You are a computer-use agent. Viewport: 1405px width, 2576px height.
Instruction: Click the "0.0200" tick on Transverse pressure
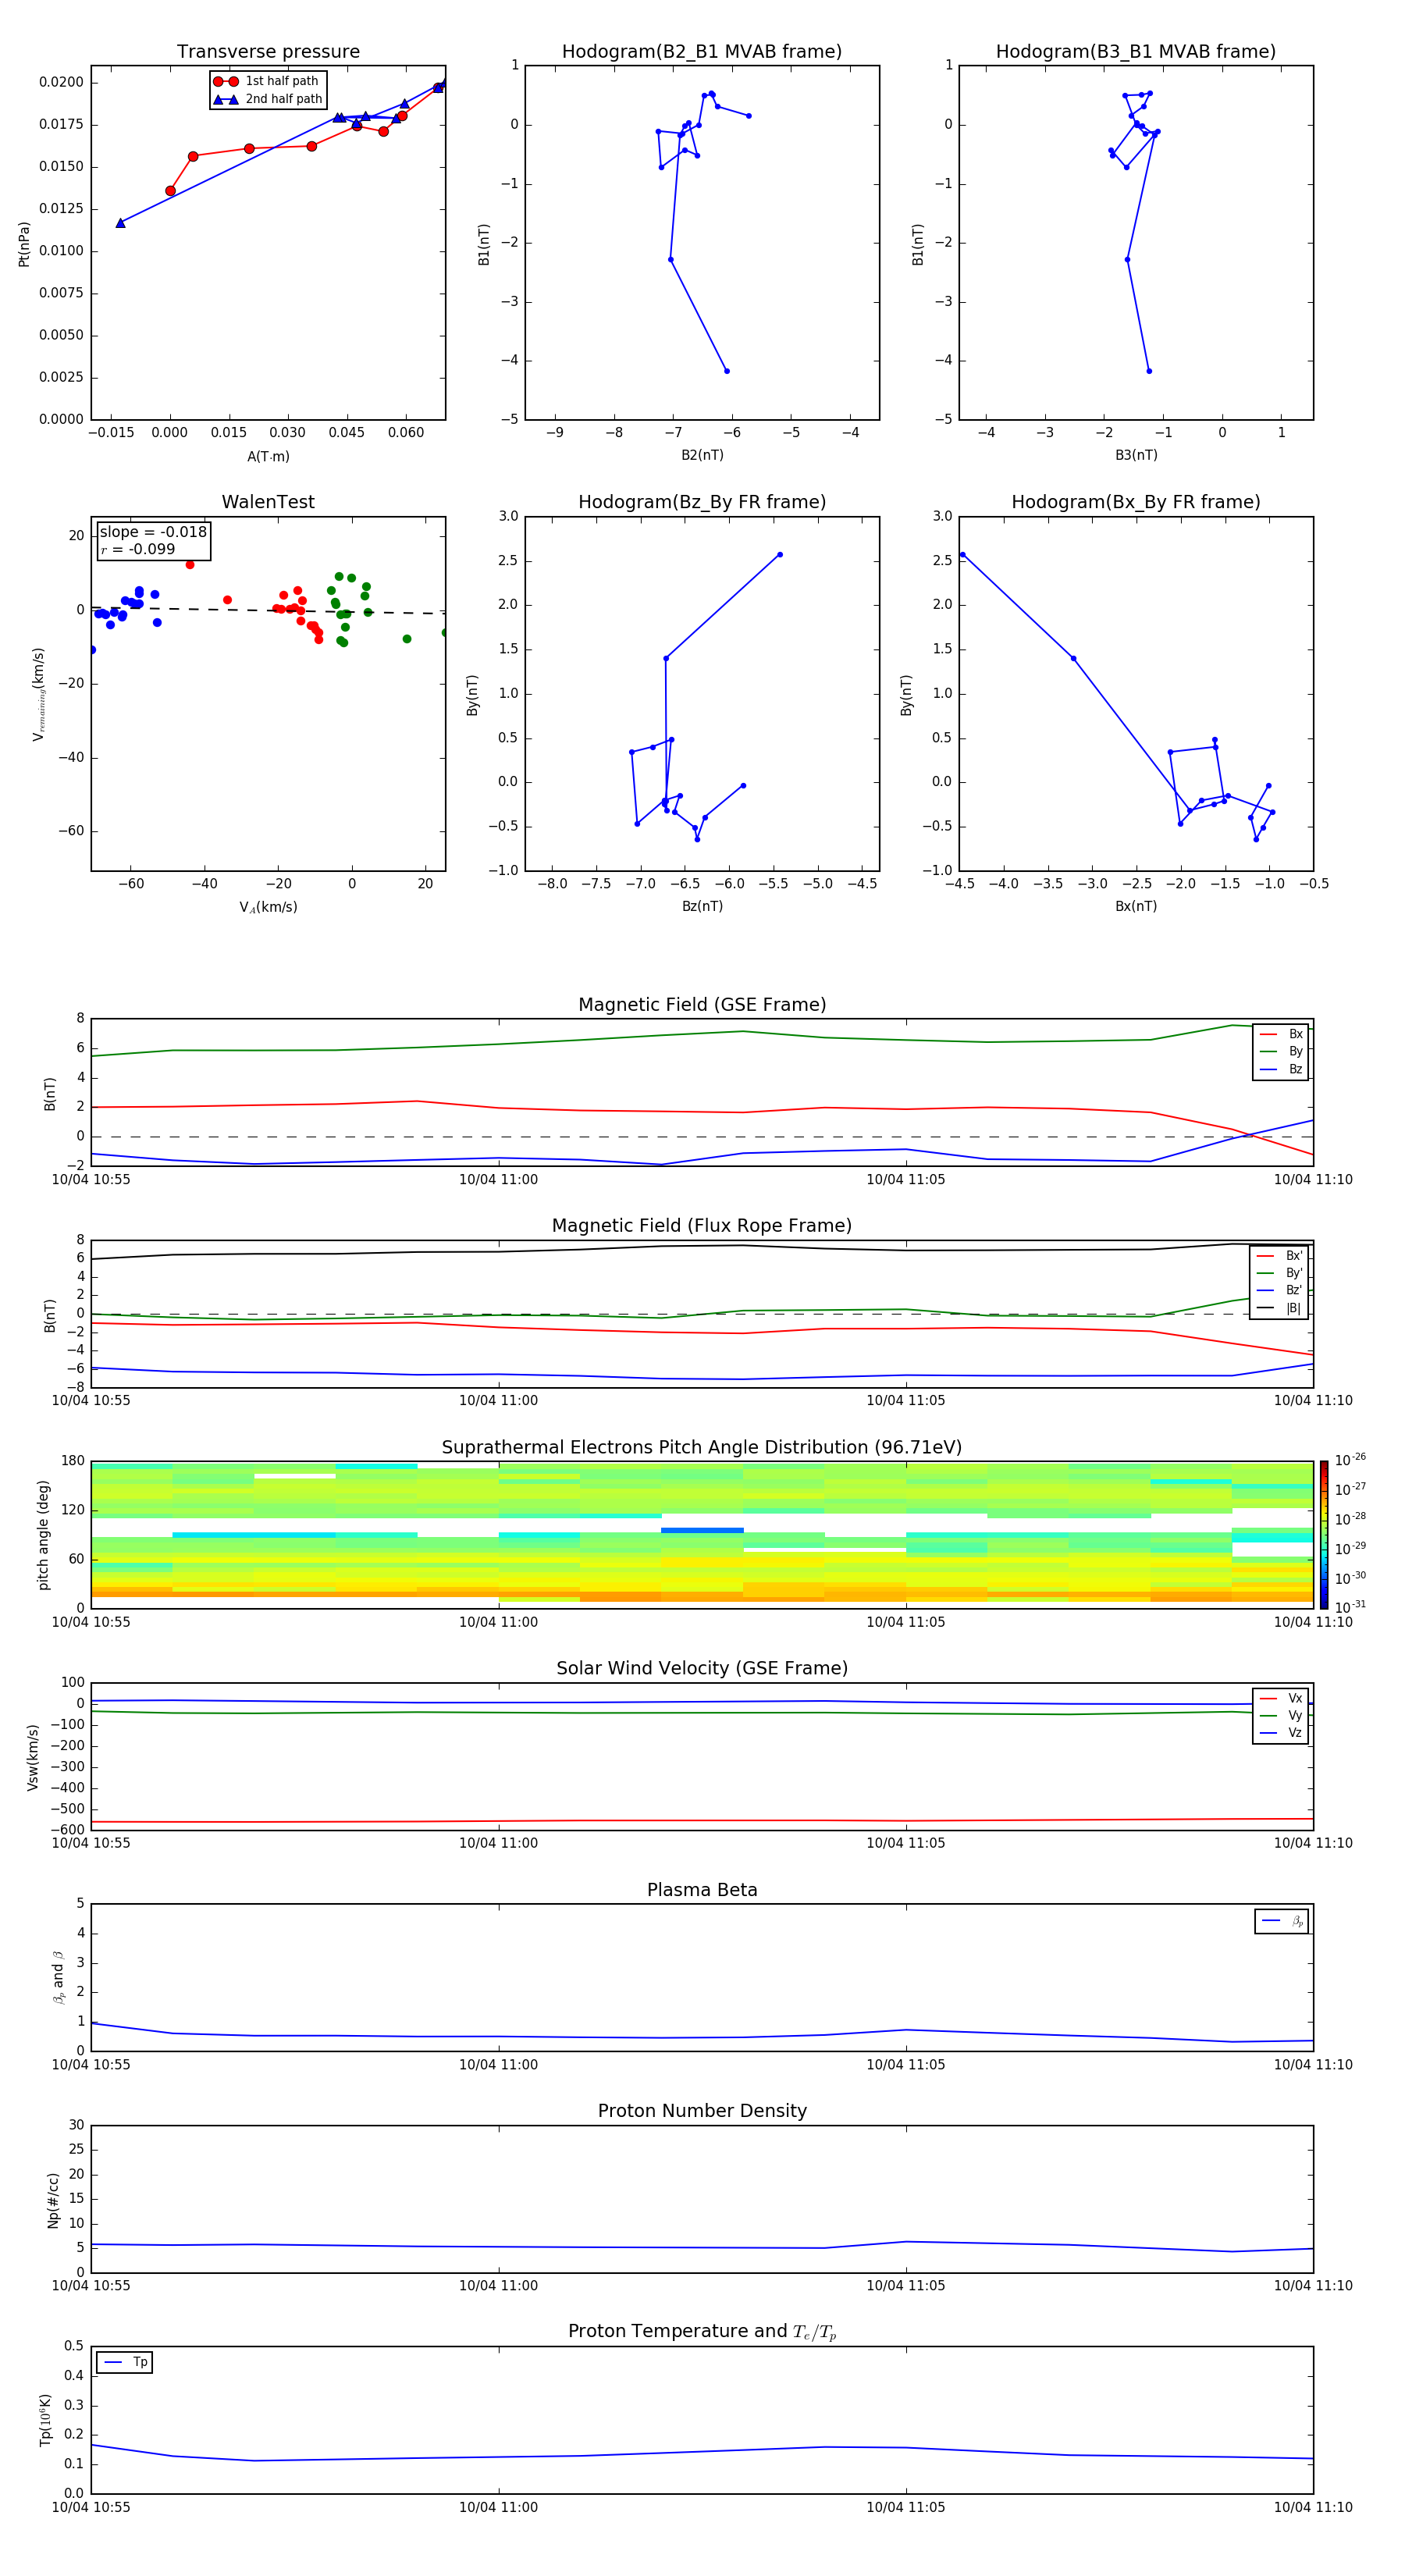(61, 82)
